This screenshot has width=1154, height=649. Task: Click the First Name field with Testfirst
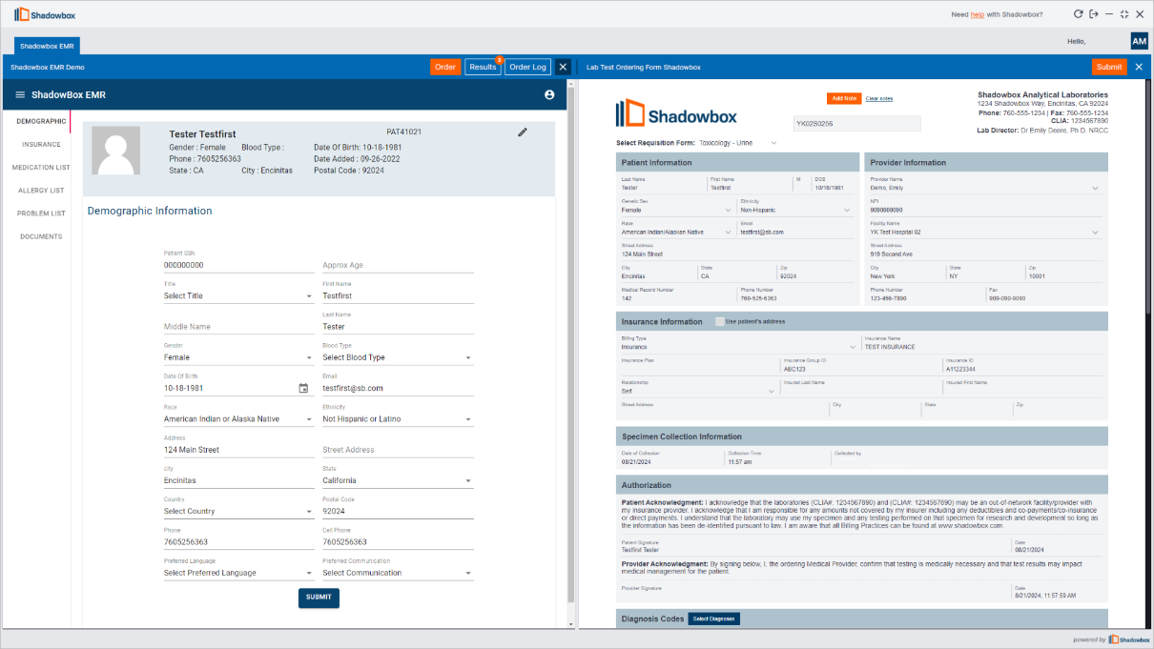click(x=398, y=296)
